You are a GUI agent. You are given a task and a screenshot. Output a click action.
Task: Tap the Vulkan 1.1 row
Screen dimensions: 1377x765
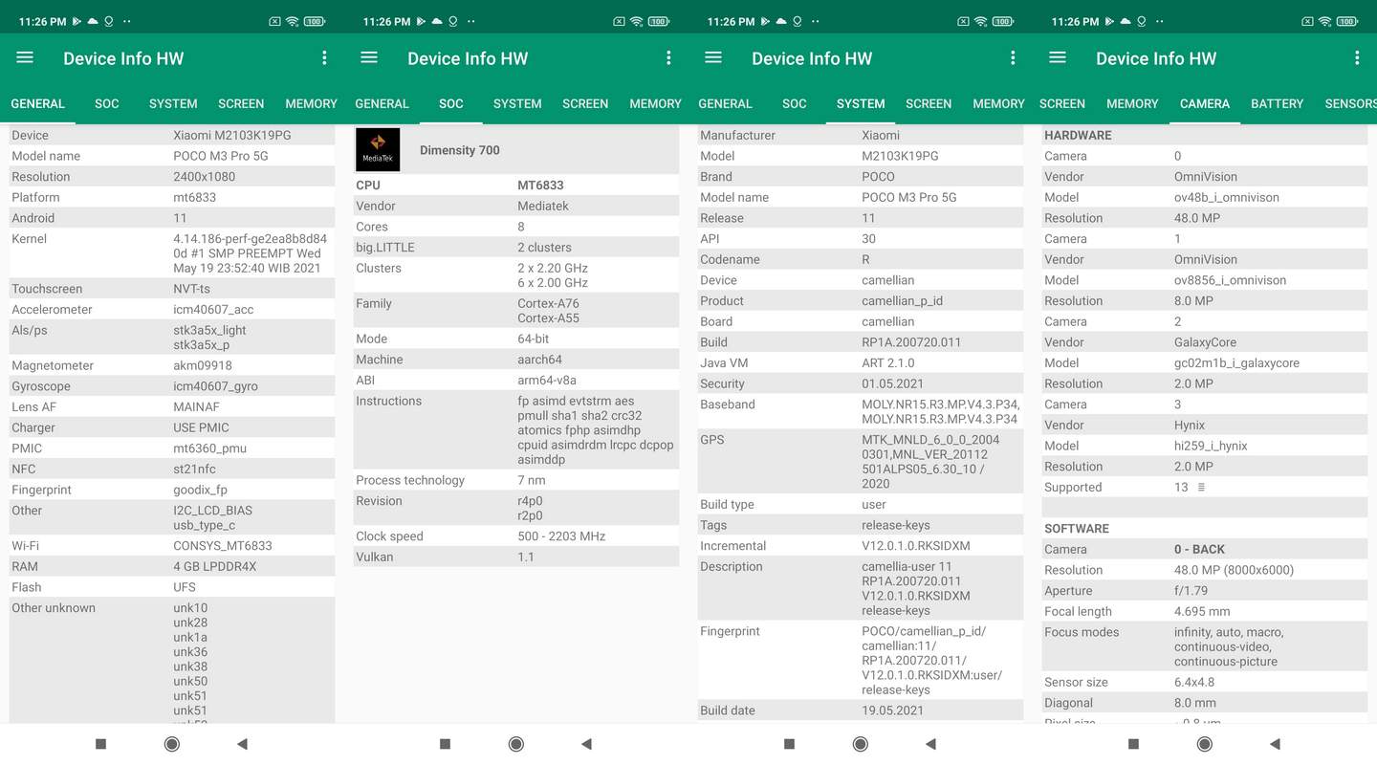[x=516, y=557]
